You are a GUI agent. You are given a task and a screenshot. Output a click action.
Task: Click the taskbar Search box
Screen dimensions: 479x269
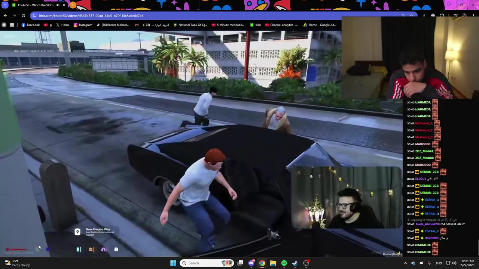(207, 263)
